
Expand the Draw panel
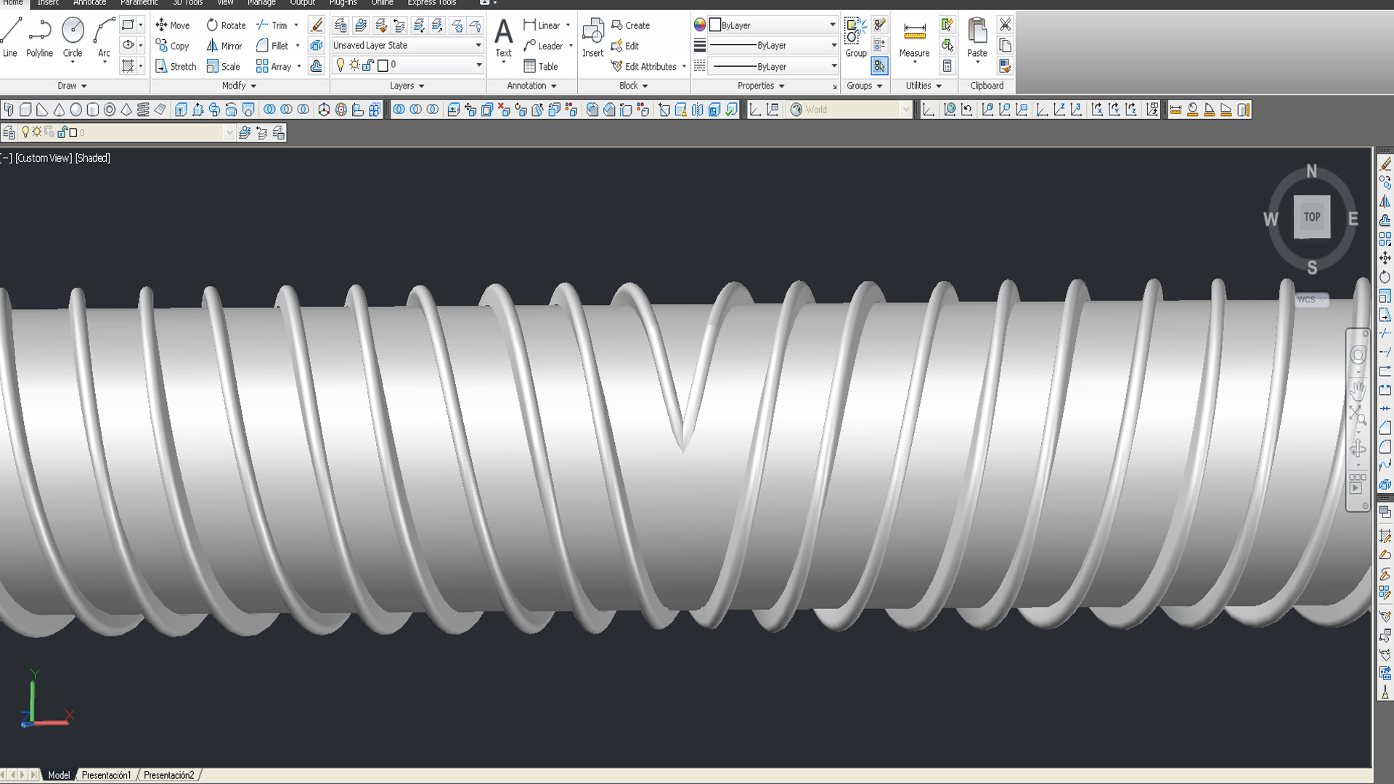tap(73, 86)
